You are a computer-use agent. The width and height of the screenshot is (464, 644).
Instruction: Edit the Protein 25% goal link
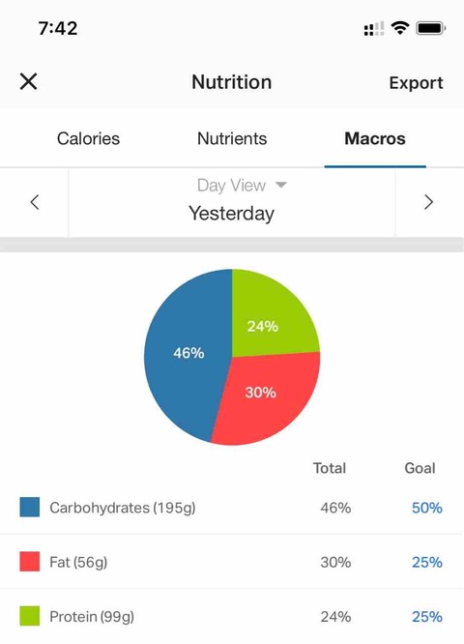click(427, 617)
